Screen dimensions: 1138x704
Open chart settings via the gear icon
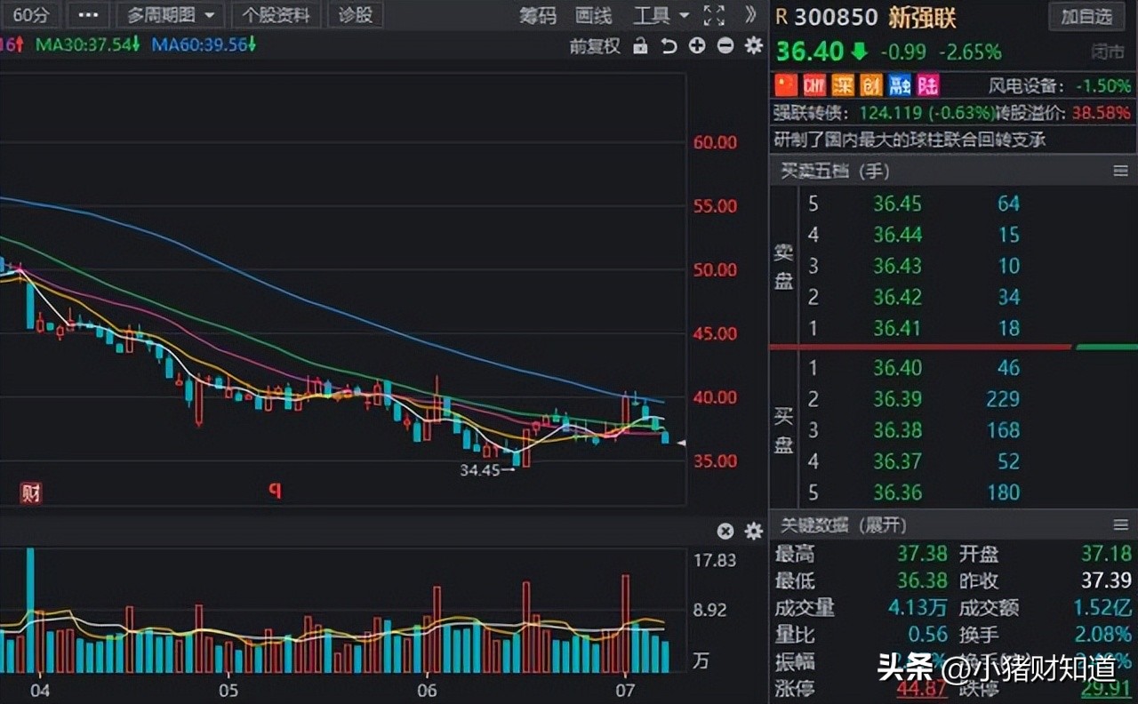(x=753, y=45)
